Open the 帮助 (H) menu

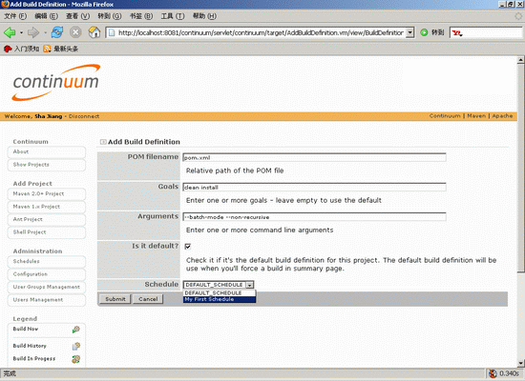click(204, 16)
